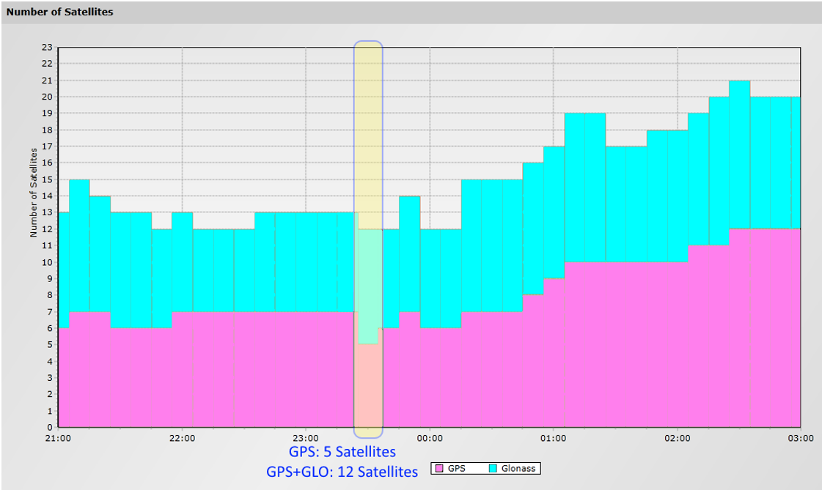The width and height of the screenshot is (822, 490).
Task: Select the "GPS" legend label
Action: (x=457, y=469)
